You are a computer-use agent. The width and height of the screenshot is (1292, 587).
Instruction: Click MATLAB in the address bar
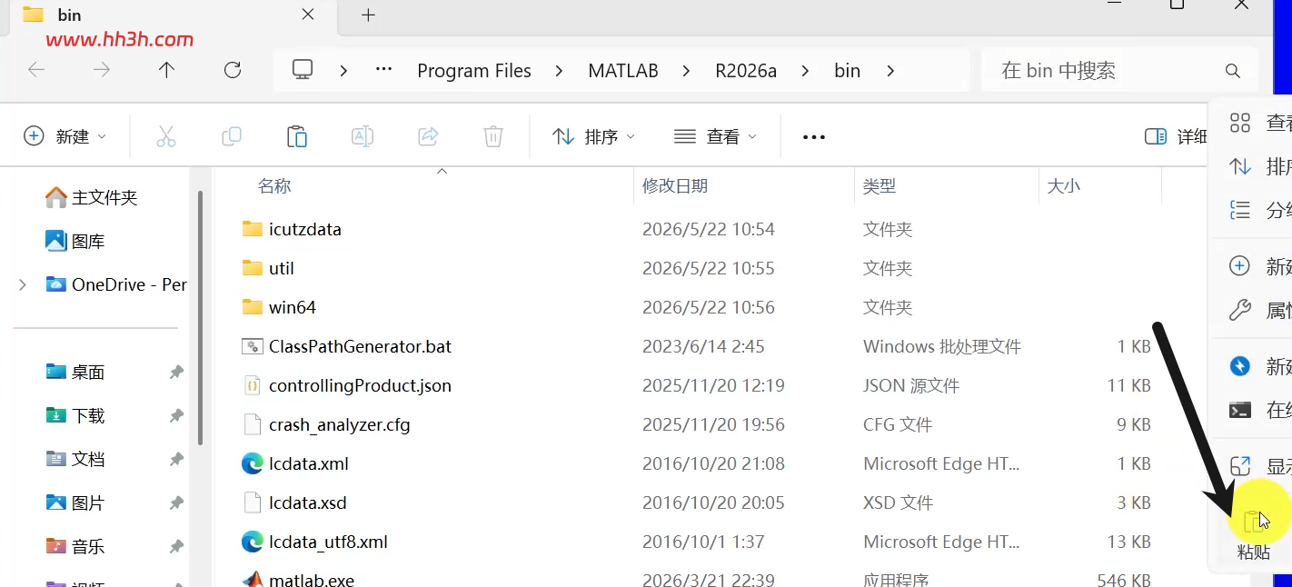click(x=623, y=71)
